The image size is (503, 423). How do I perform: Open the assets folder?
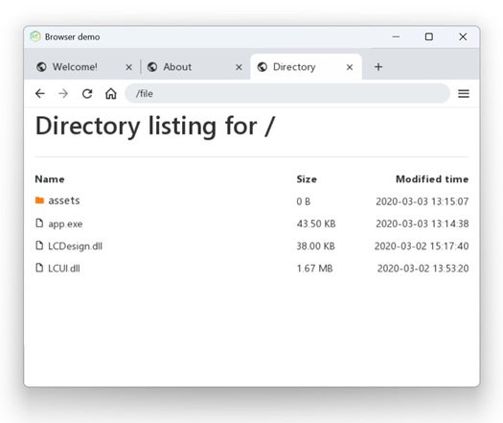pyautogui.click(x=64, y=200)
